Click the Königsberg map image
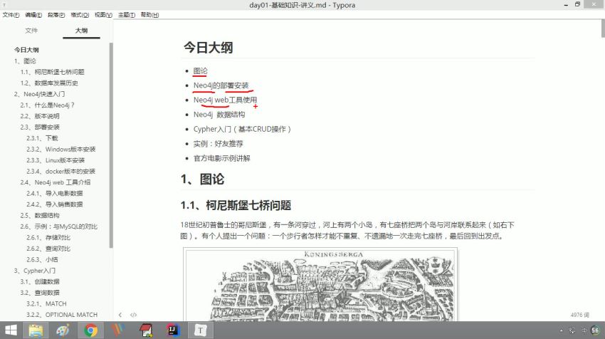This screenshot has height=339, width=605. click(320, 285)
